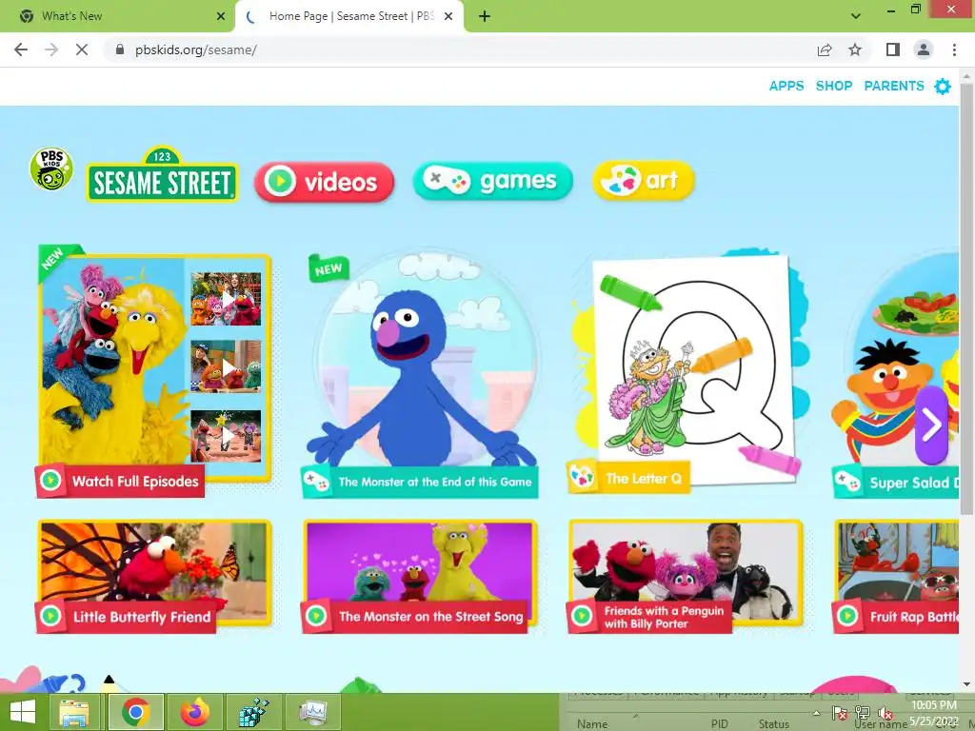Close the What's New tab
This screenshot has width=975, height=731.
[x=221, y=16]
